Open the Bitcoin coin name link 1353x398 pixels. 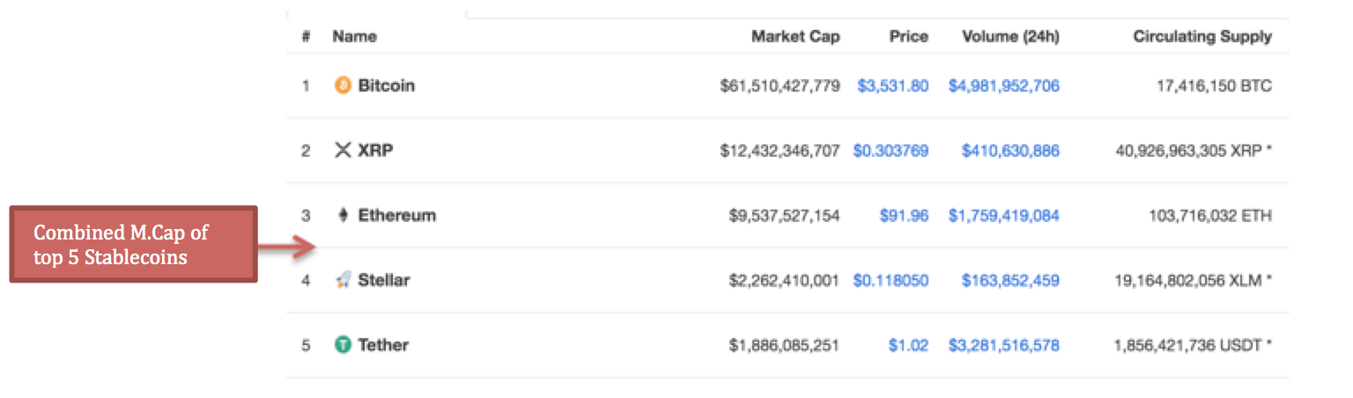pos(386,85)
